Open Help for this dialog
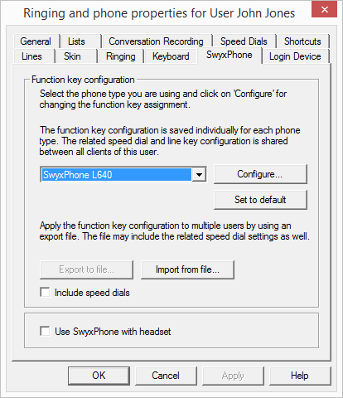343x398 pixels. tap(300, 376)
